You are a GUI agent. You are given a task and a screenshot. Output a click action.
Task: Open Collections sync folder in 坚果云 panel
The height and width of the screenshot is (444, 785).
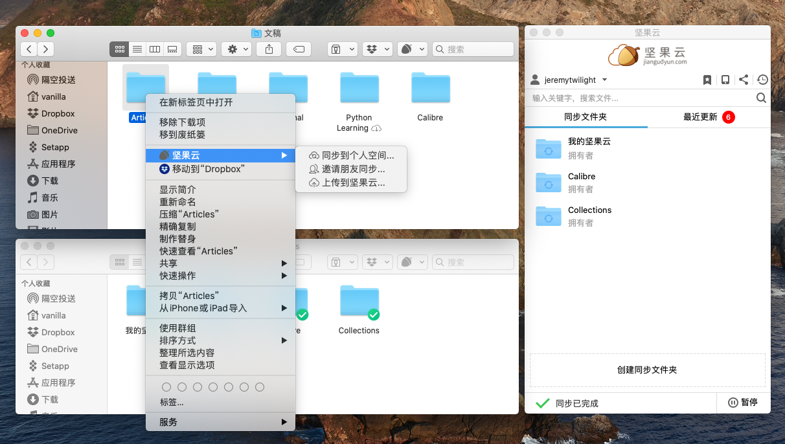coord(648,216)
